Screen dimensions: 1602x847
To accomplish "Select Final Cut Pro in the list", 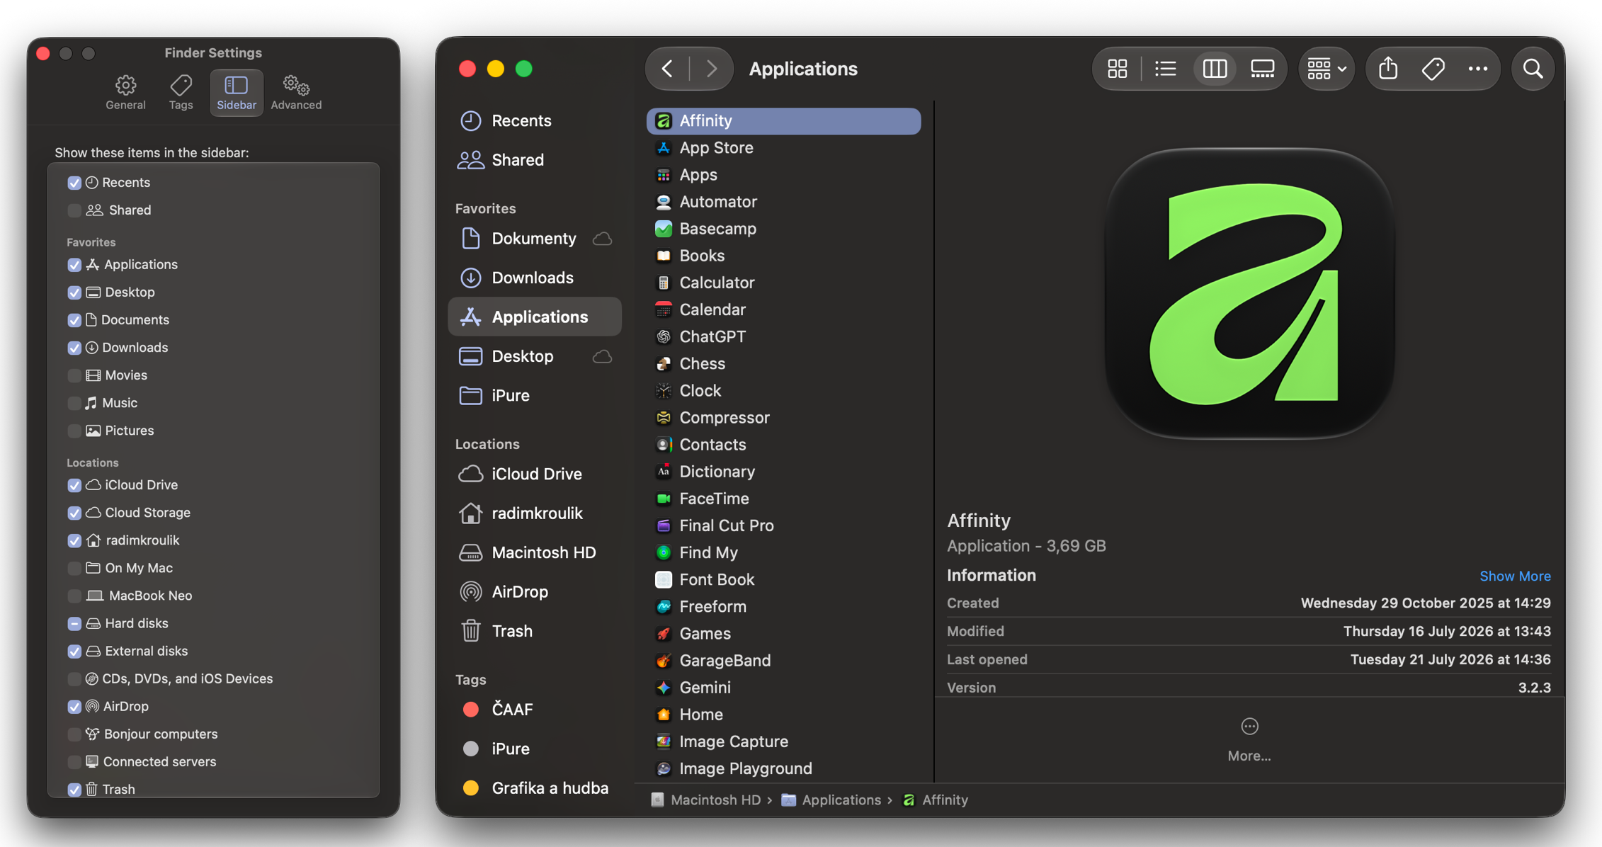I will pos(783,525).
